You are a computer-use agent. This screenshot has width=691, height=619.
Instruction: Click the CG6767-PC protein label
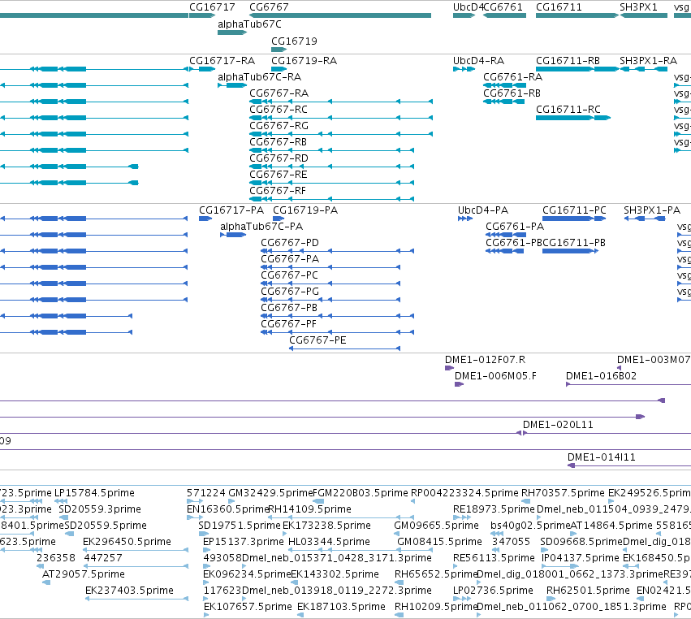290,275
